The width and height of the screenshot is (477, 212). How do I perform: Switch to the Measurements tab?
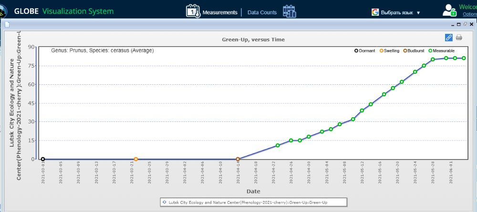[220, 12]
